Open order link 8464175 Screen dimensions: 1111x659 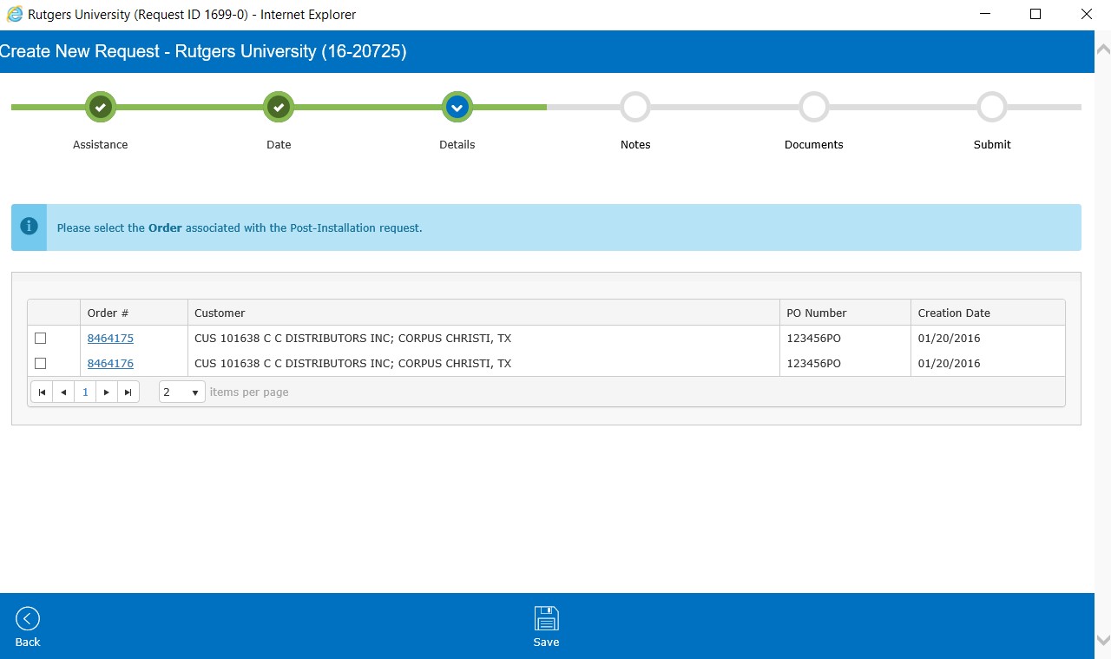(x=110, y=339)
